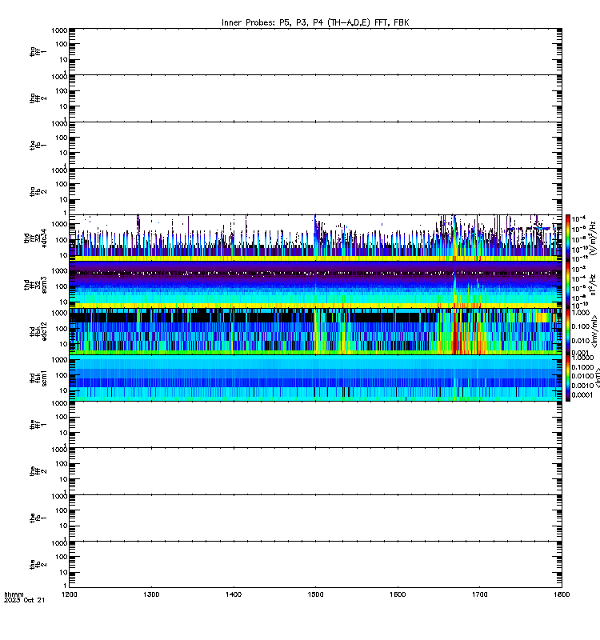Viewport: 600px width, 640px height.
Task: Click the '0.0100' value on the nT color bar
Action: pos(582,376)
